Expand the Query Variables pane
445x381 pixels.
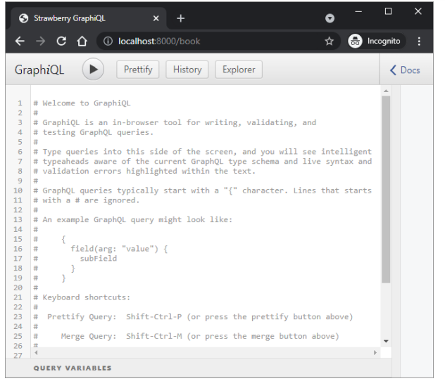coord(73,368)
